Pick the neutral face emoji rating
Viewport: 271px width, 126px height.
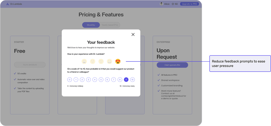[101, 61]
